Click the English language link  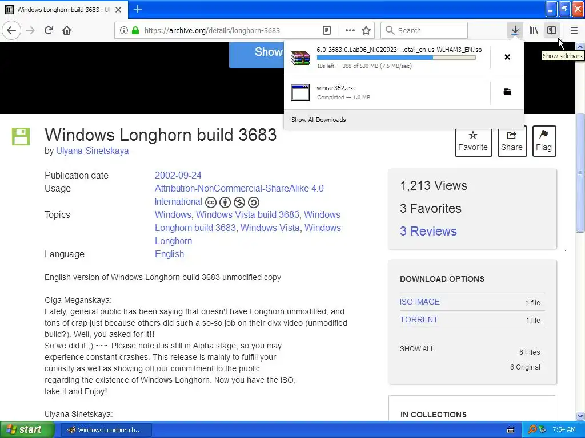(x=169, y=254)
